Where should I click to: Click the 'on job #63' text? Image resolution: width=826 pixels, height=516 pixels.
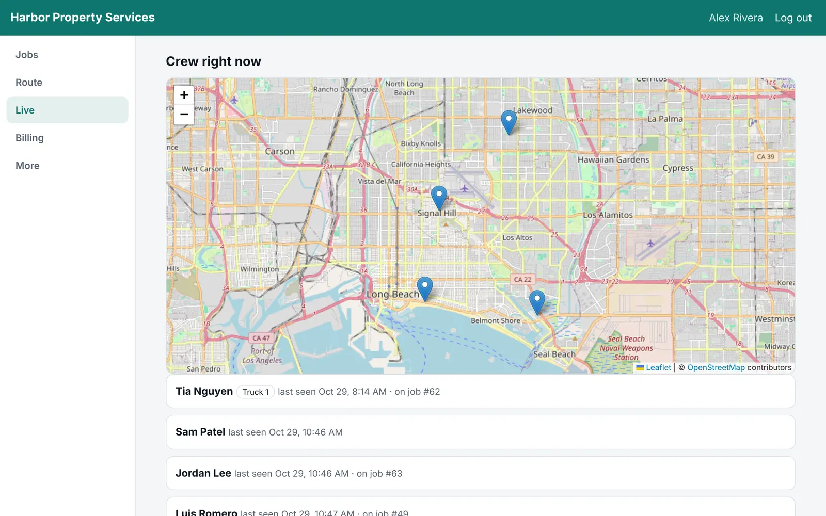[379, 474]
